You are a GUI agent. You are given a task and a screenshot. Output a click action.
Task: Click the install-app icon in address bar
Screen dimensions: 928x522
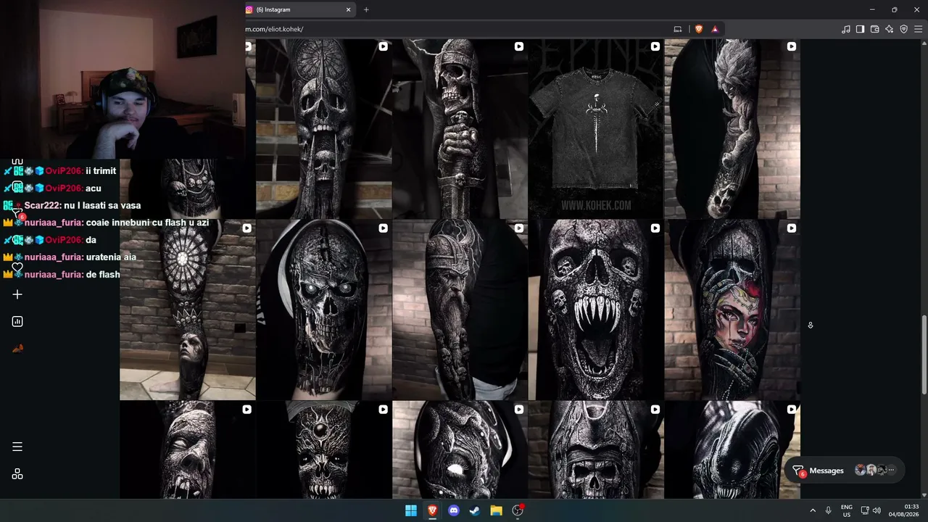(678, 29)
